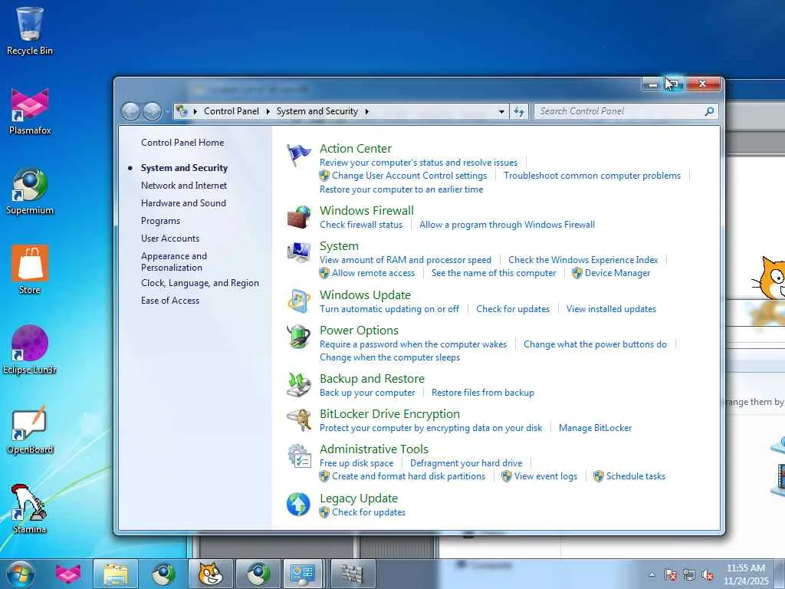Viewport: 785px width, 589px height.
Task: Click the Forward arrow in Control Panel
Action: point(153,111)
